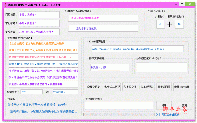
Task: Click the 首行标题 input field
Action: coord(39,23)
